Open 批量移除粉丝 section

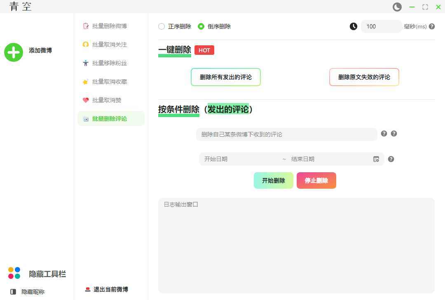(109, 63)
